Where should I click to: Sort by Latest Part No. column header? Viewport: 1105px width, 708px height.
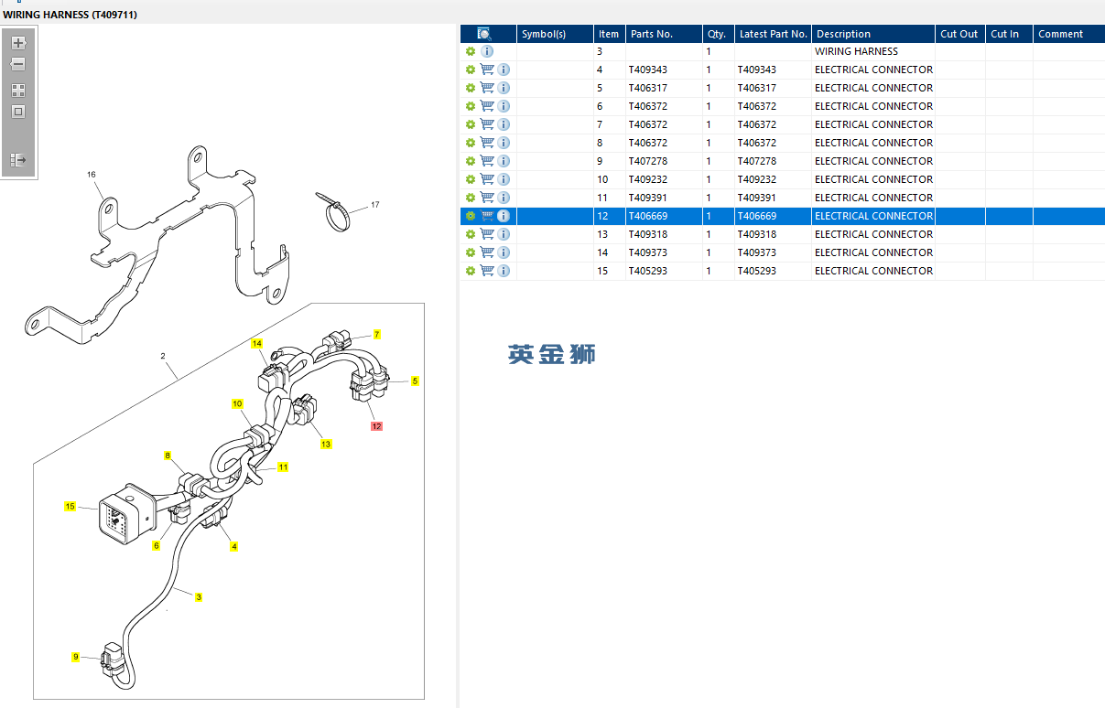pyautogui.click(x=773, y=34)
